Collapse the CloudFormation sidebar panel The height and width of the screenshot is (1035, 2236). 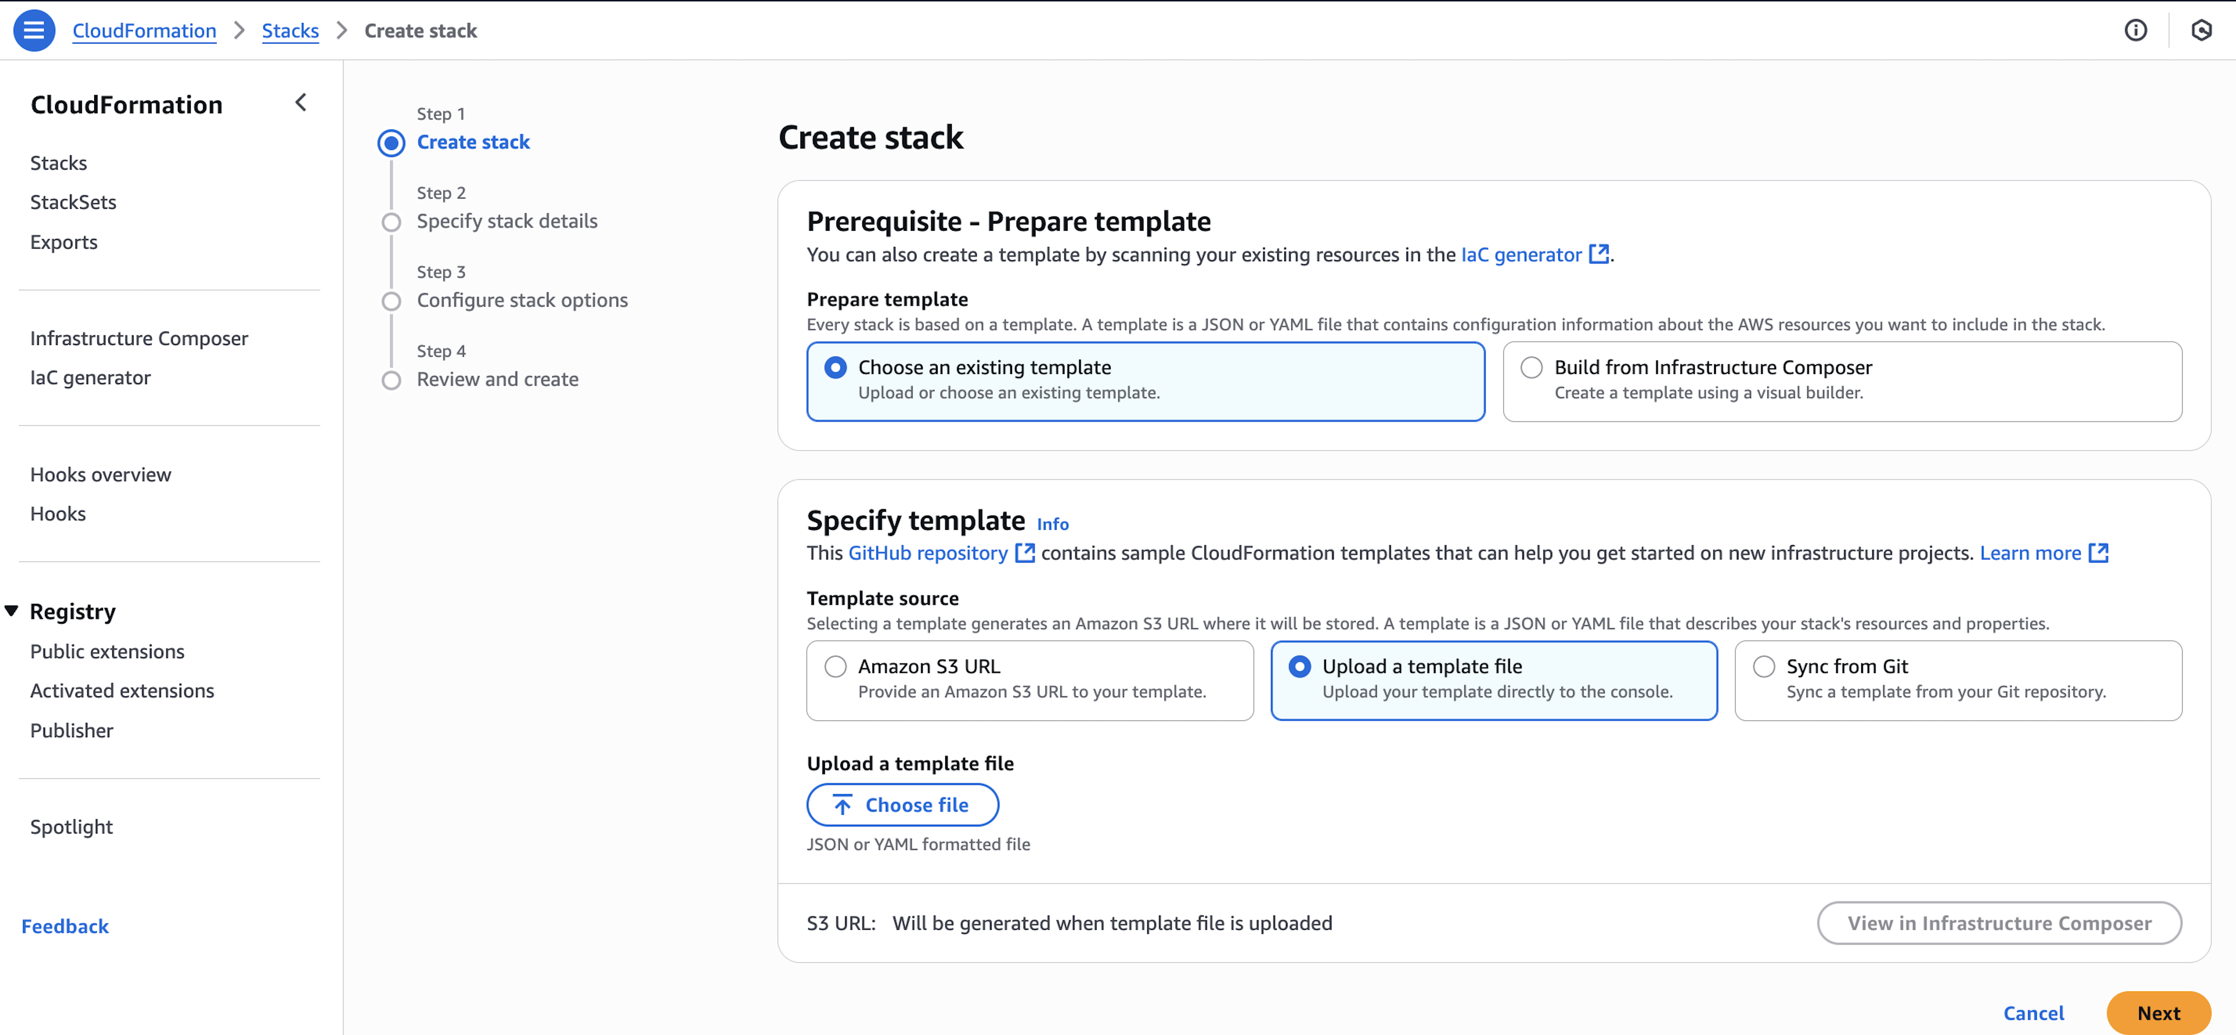pos(299,103)
